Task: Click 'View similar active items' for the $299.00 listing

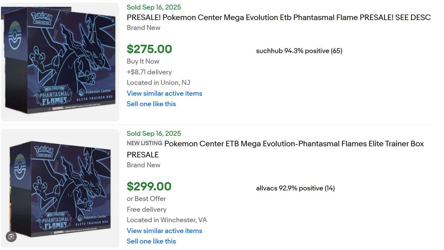Action: click(164, 231)
